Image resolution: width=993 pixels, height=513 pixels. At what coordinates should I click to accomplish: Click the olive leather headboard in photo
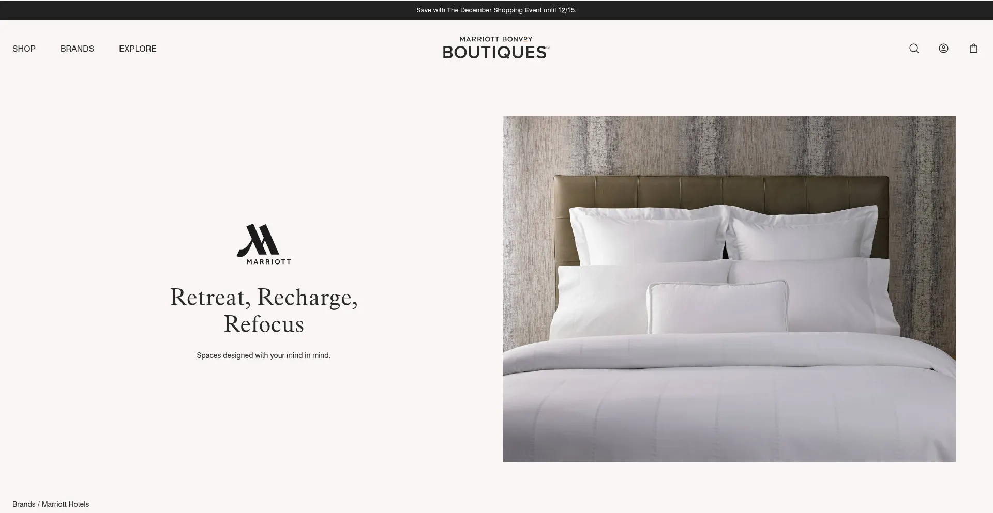coord(721,190)
